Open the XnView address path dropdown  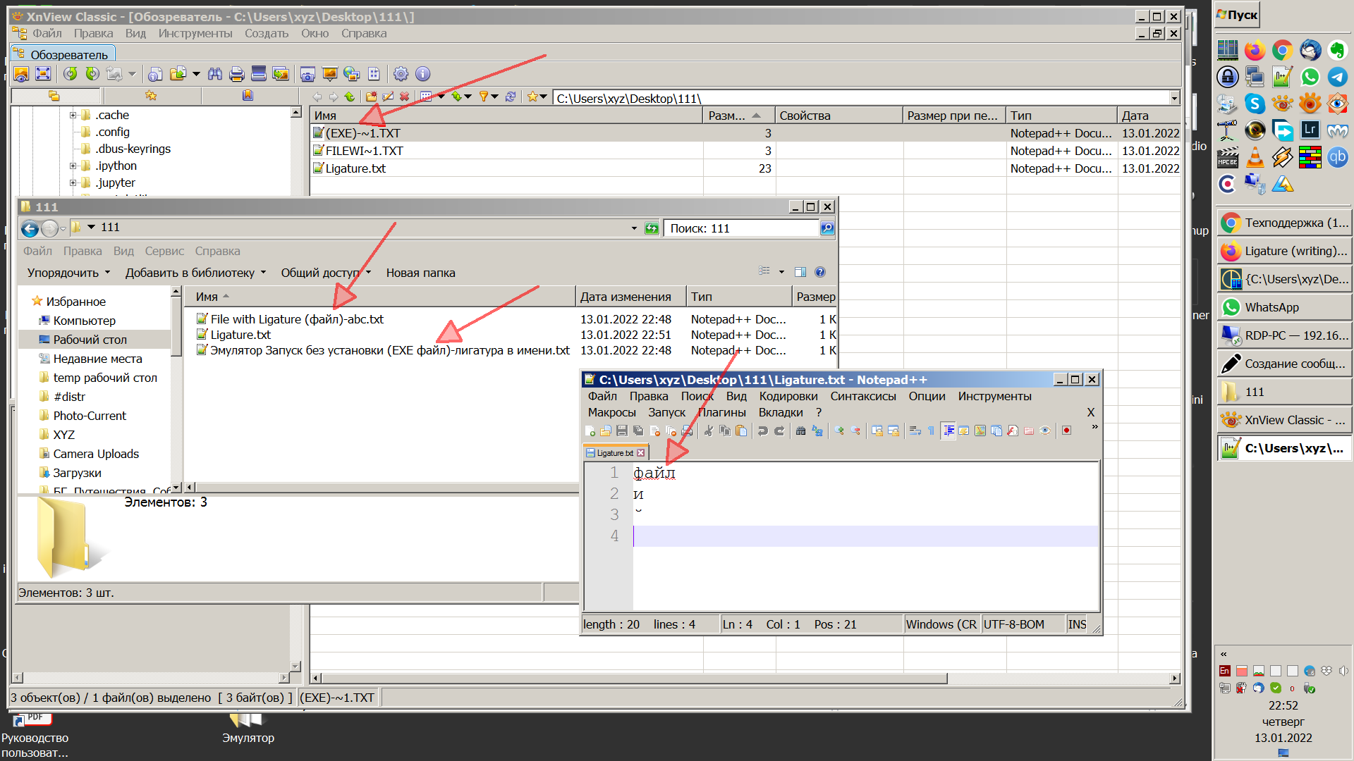pos(1174,98)
